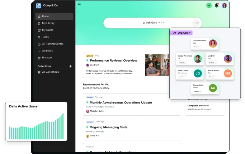
Task: Click the Daily Active Users title
Action: (x=23, y=106)
